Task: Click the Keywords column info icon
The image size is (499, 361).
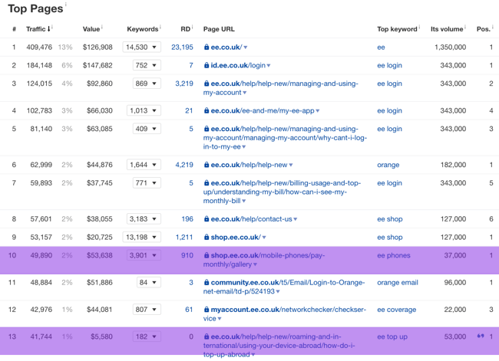Action: click(160, 27)
